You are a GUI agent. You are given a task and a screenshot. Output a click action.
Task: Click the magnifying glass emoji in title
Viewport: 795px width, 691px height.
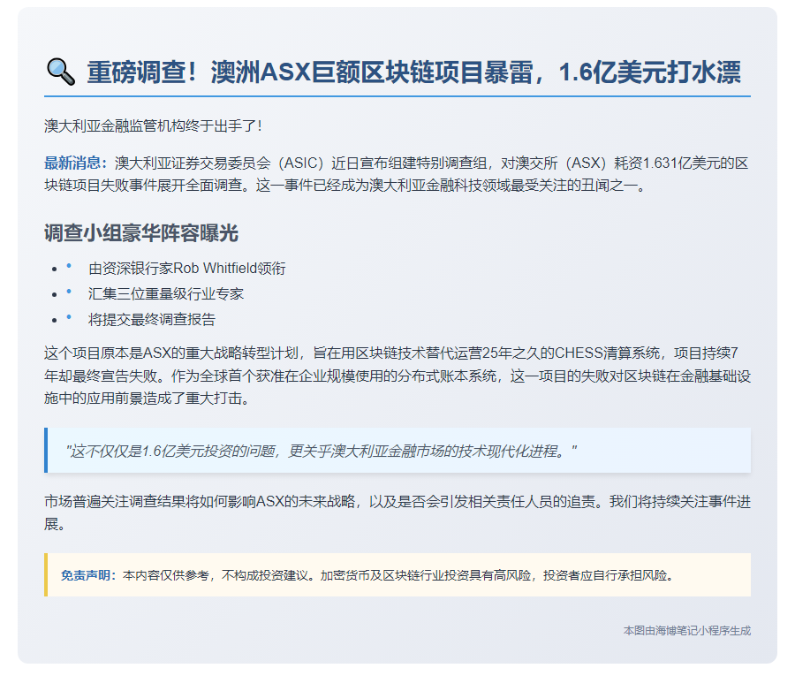61,72
